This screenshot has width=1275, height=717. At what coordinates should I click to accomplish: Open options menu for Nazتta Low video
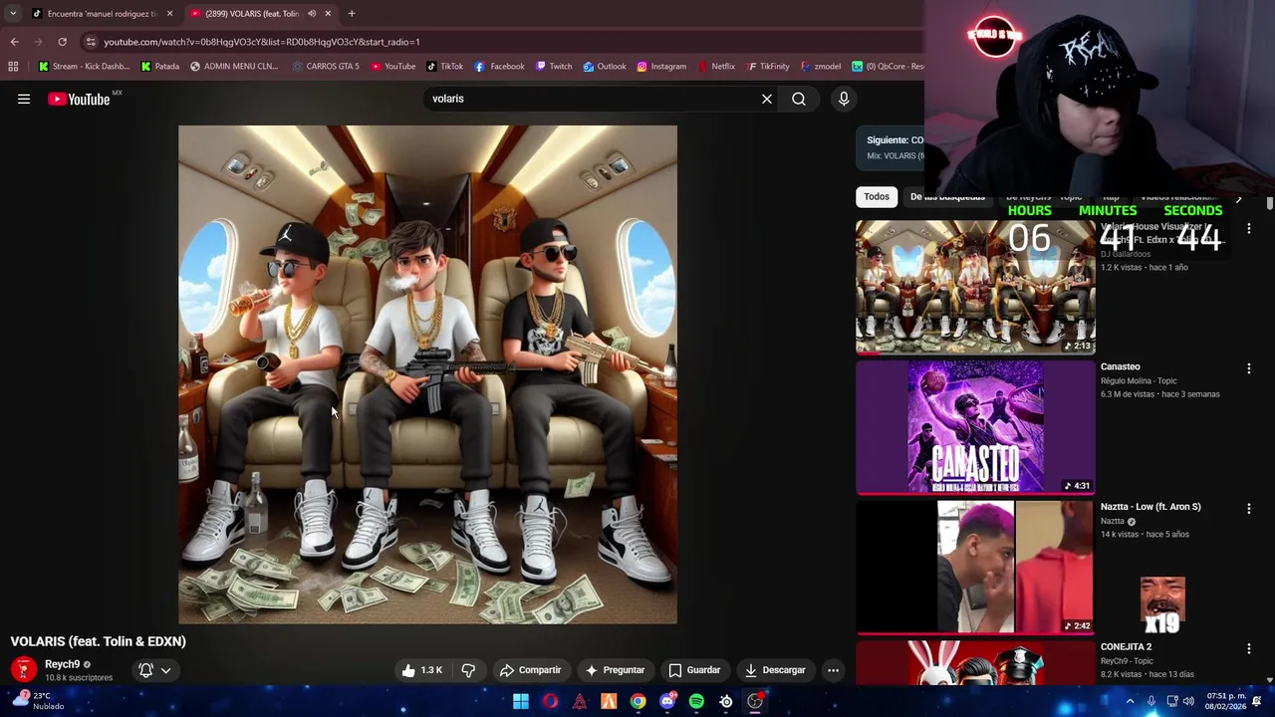pyautogui.click(x=1248, y=509)
